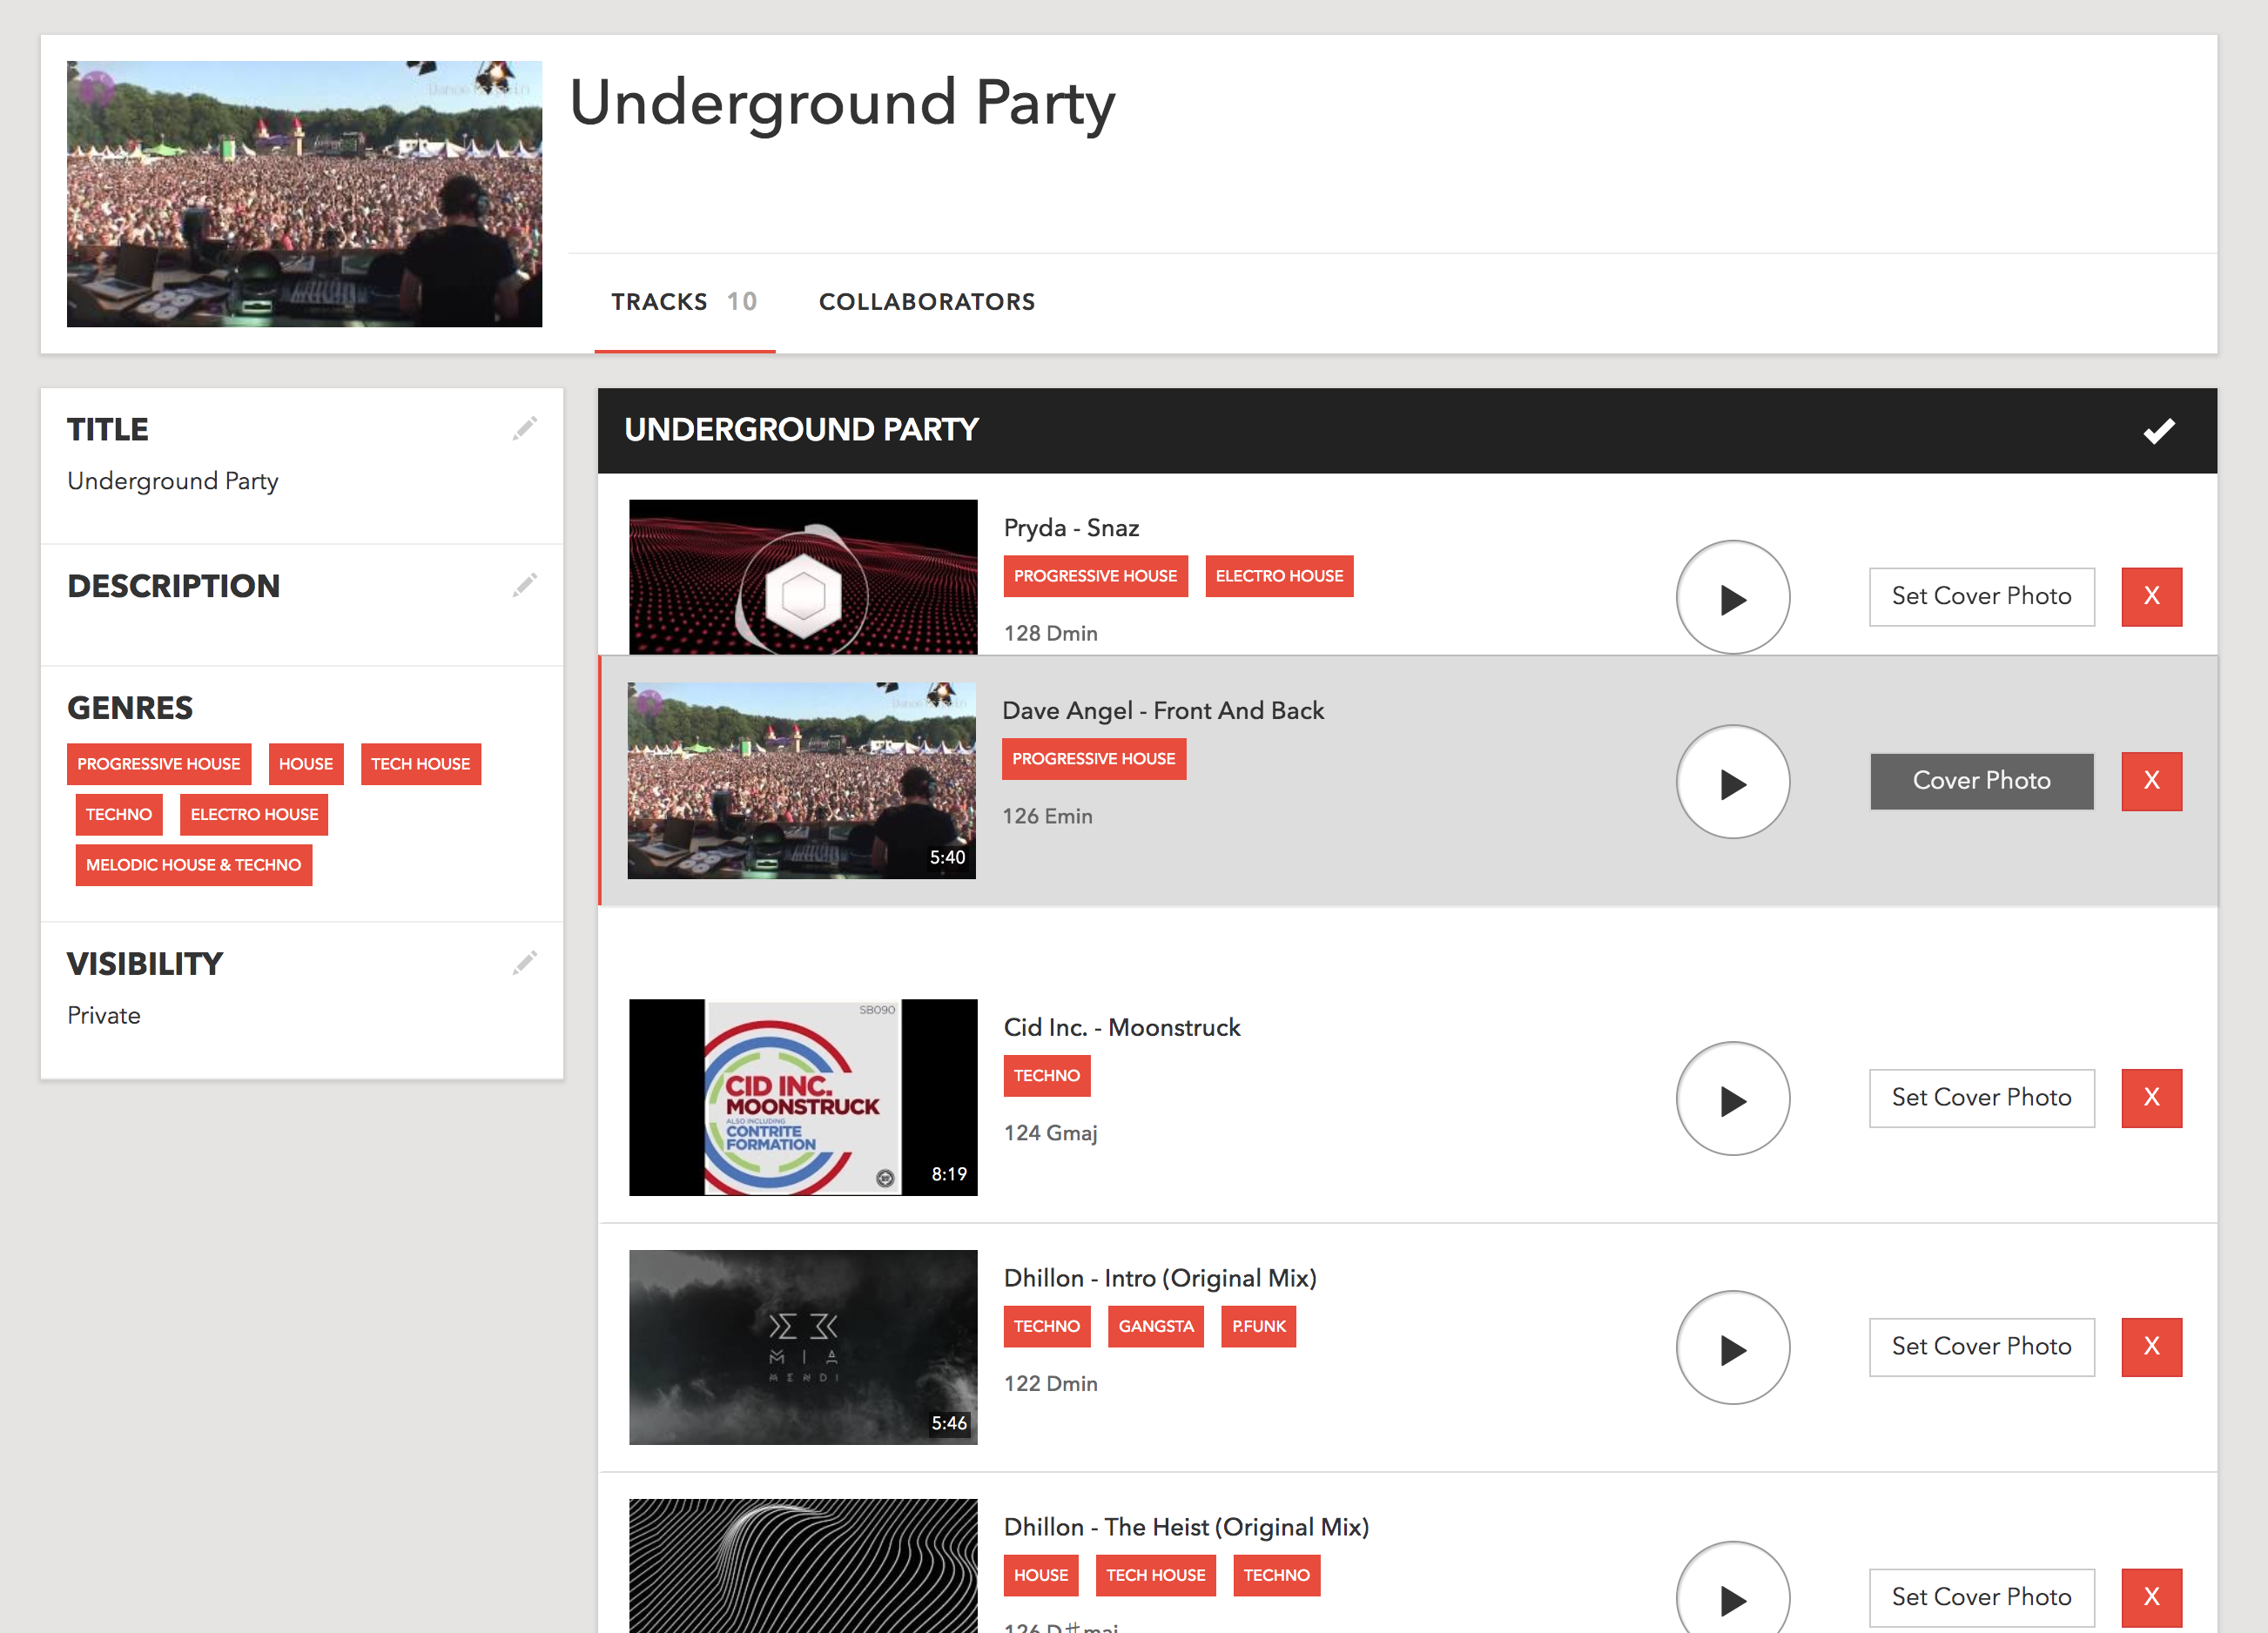Image resolution: width=2268 pixels, height=1633 pixels.
Task: Click checkmark in Underground Party header
Action: coord(2159,431)
